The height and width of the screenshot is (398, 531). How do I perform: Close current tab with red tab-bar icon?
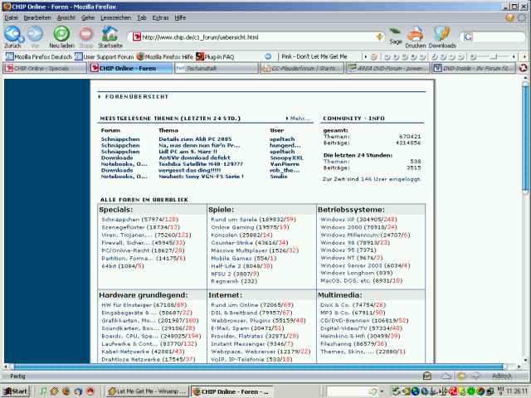[x=524, y=68]
